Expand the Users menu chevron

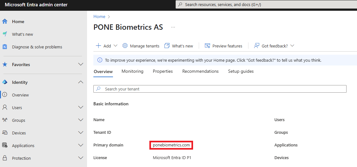pos(81,108)
